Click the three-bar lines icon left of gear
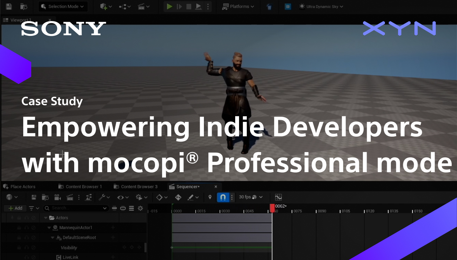Screen dimensions: 457x260 click(131, 208)
